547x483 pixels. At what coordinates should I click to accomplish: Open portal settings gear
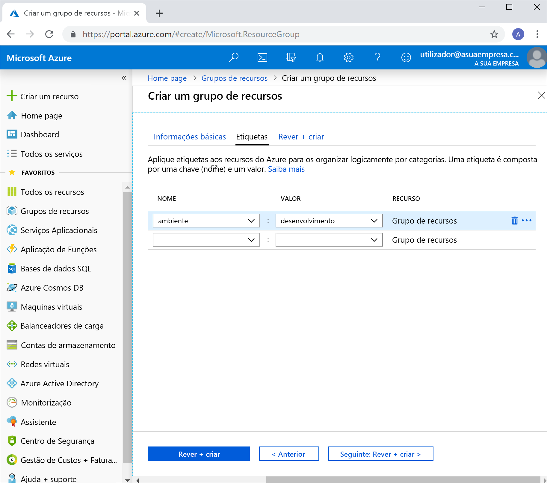(x=348, y=57)
